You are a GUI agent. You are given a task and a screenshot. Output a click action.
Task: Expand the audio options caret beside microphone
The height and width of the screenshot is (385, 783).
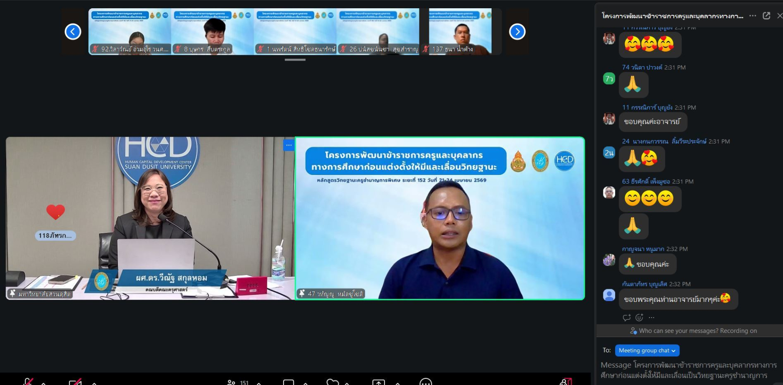click(43, 383)
